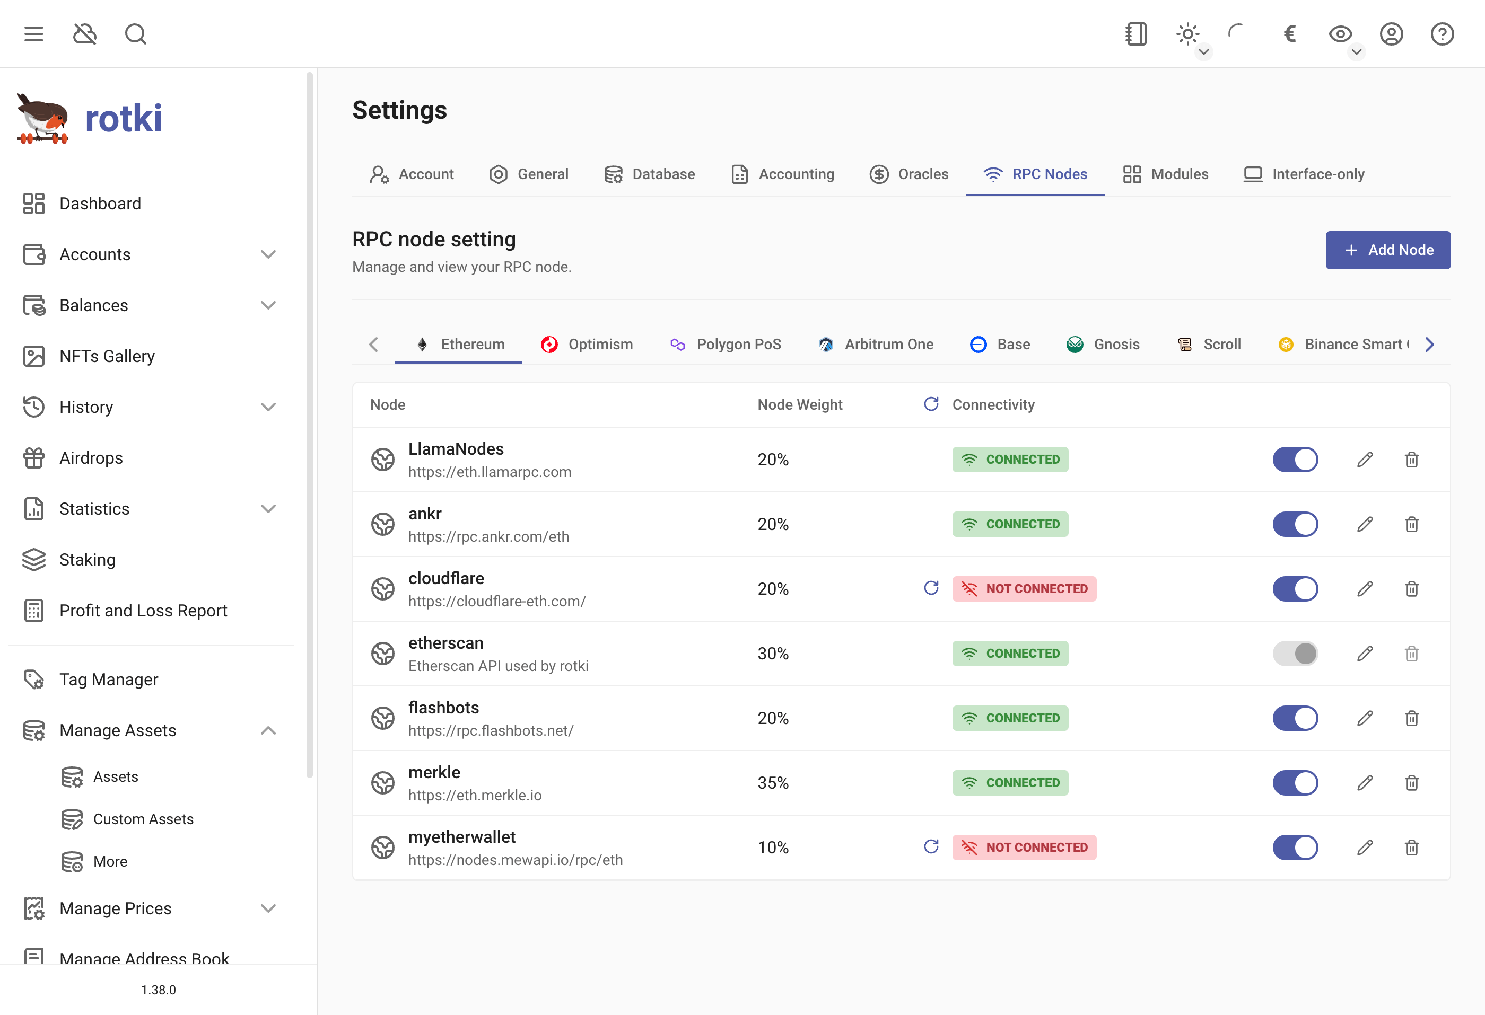Open the hamburger navigation menu
This screenshot has height=1015, width=1485.
click(x=34, y=34)
